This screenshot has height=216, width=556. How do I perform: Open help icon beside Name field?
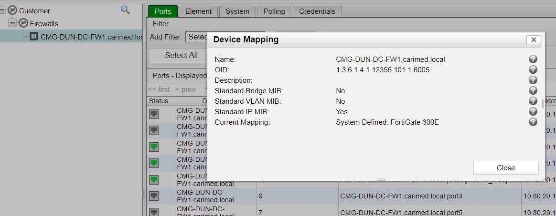pos(533,59)
